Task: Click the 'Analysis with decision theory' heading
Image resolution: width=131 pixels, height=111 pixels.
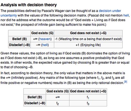Action: [29, 5]
